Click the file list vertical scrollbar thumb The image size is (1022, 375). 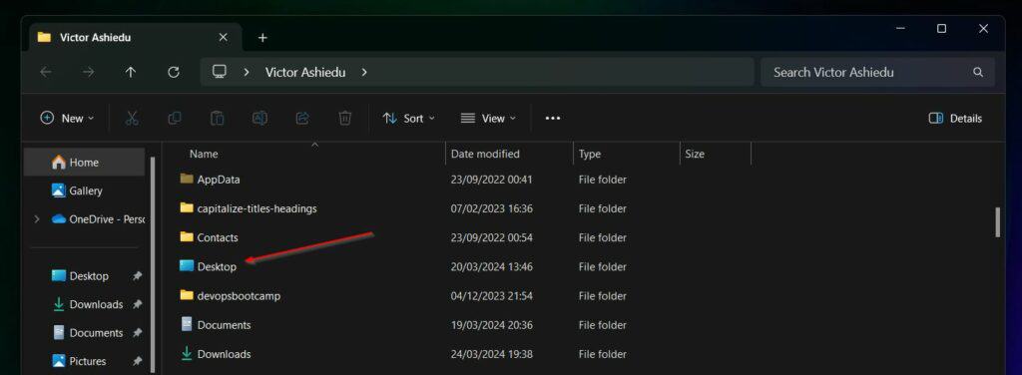[997, 222]
